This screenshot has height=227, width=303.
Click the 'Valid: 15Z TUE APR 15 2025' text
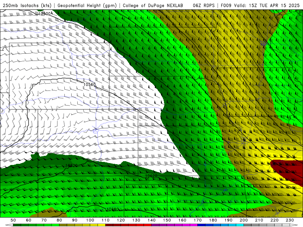[x=267, y=5]
